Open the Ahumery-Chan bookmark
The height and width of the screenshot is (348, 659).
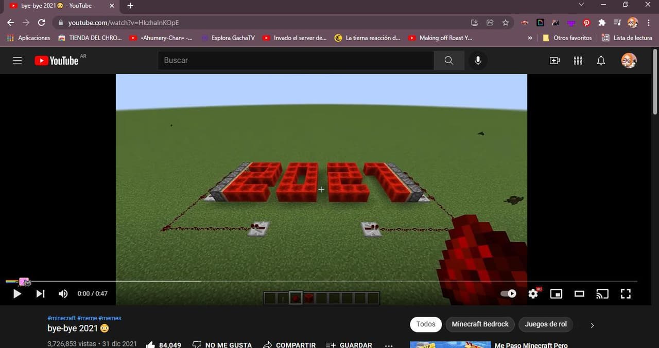click(x=161, y=38)
